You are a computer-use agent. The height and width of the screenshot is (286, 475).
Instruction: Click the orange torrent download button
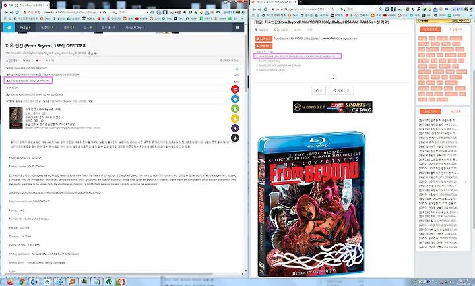point(263,38)
